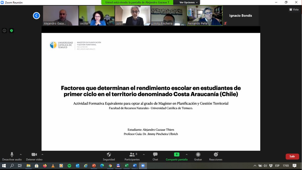Open the media player taskbar icon
This screenshot has width=302, height=170.
[x=61, y=166]
